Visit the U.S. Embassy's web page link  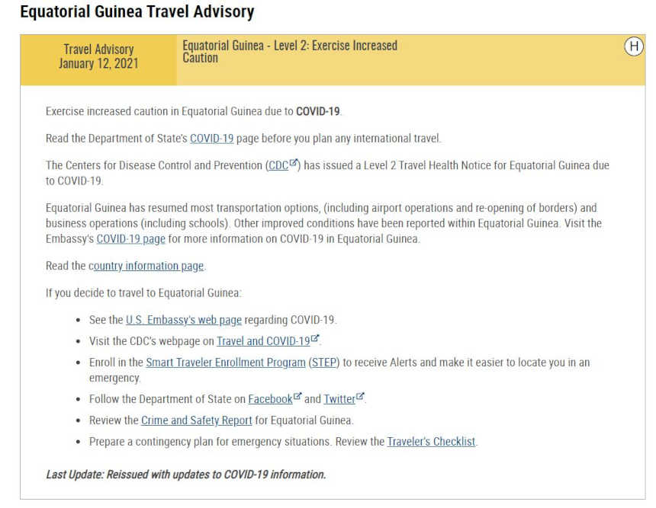(x=184, y=320)
